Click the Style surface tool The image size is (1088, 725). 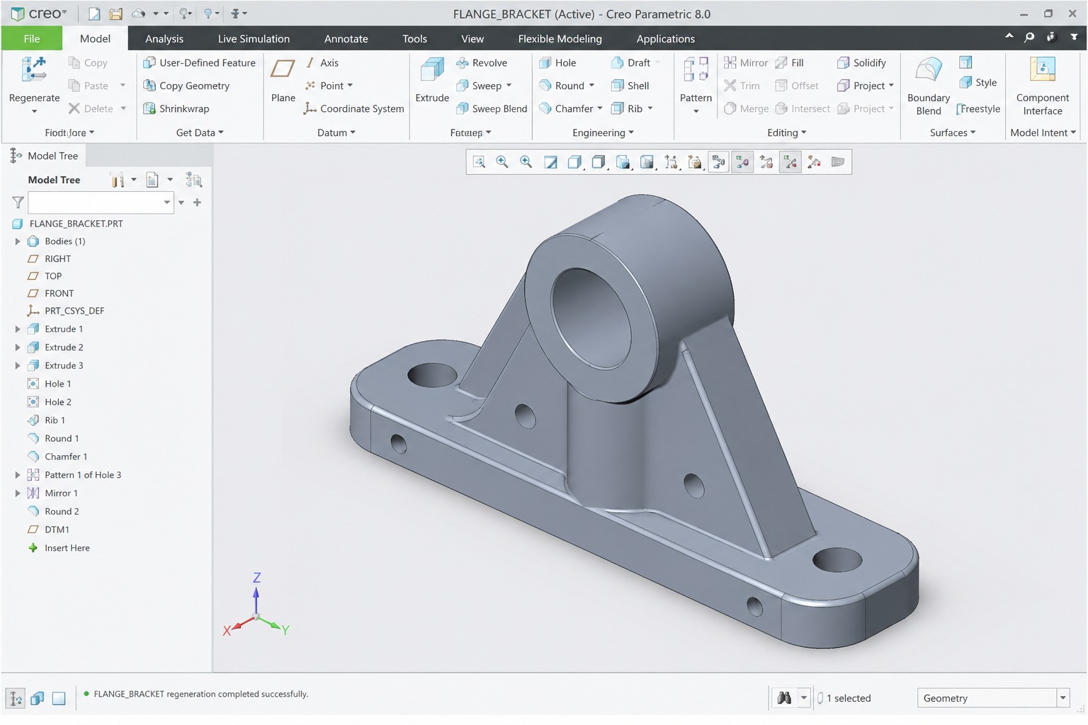pyautogui.click(x=977, y=83)
